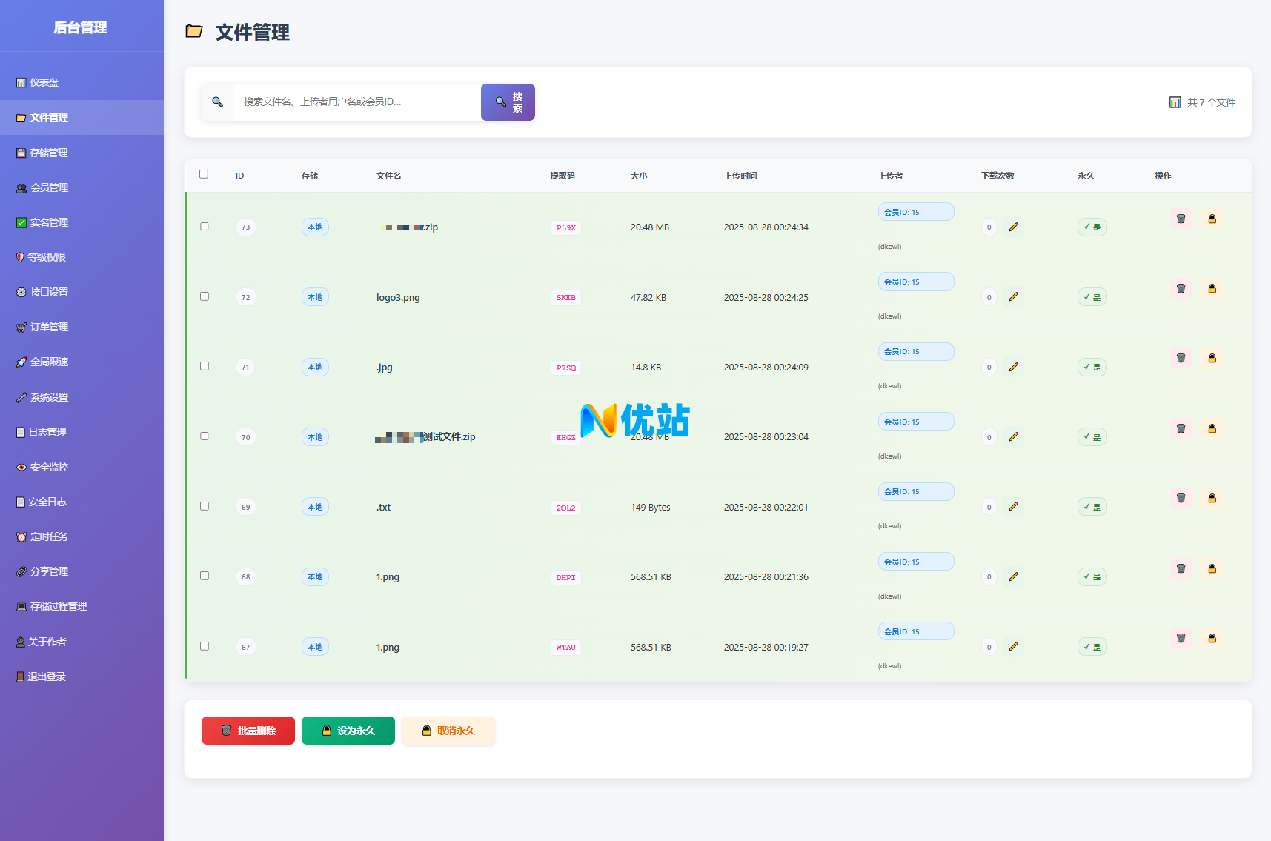
Task: Delete file ID 69 using trash icon
Action: [1181, 499]
